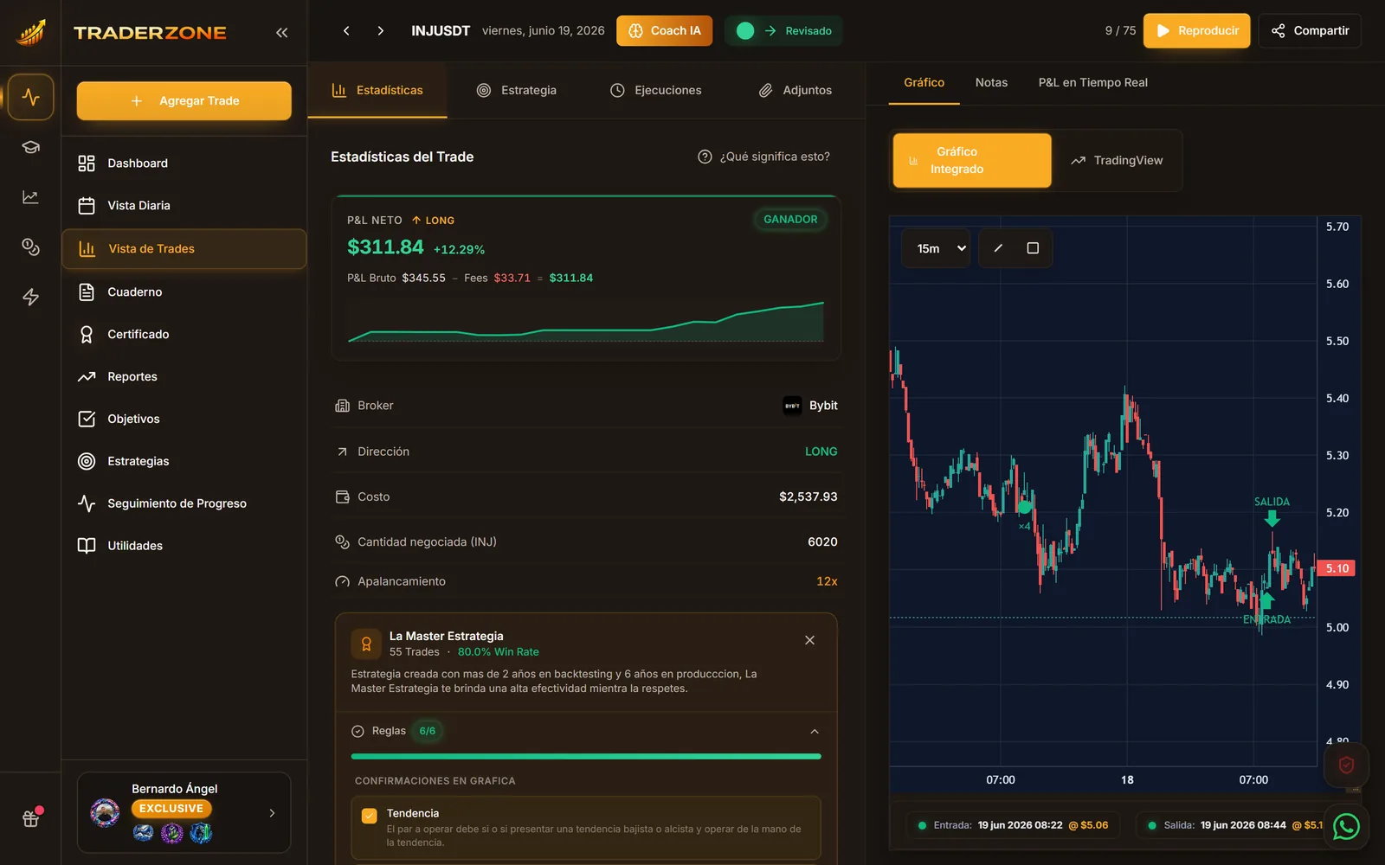1385x865 pixels.
Task: Click the Costo value $2,537.93
Action: pos(808,497)
